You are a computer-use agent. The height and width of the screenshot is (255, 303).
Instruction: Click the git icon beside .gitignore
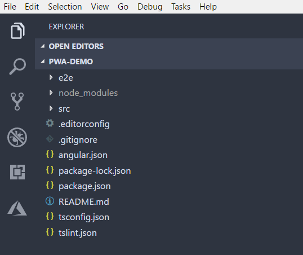[x=50, y=139]
